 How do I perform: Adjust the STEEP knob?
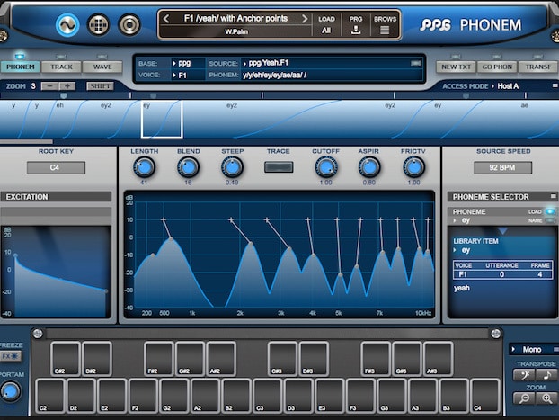coord(232,167)
